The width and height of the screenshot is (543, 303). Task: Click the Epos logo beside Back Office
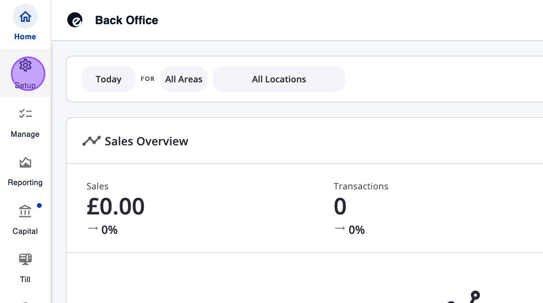click(75, 20)
